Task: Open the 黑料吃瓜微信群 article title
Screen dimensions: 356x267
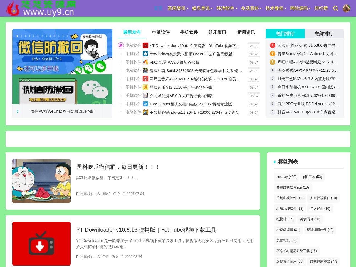Action: (118, 167)
